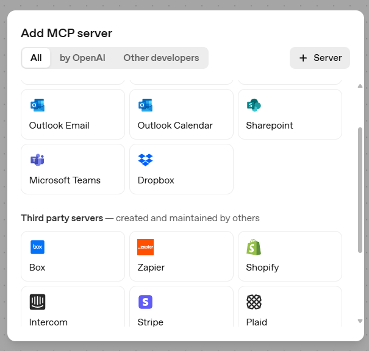Pick the Sharepoint label
Viewport: 369px width, 351px height.
tap(270, 126)
